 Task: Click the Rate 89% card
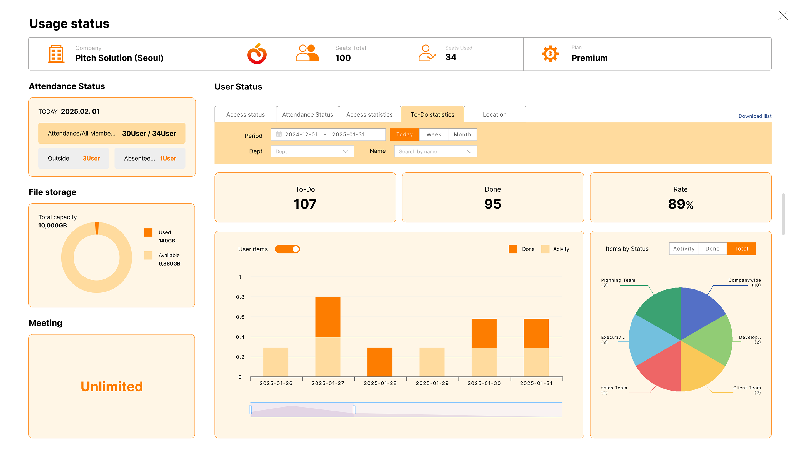coord(681,197)
